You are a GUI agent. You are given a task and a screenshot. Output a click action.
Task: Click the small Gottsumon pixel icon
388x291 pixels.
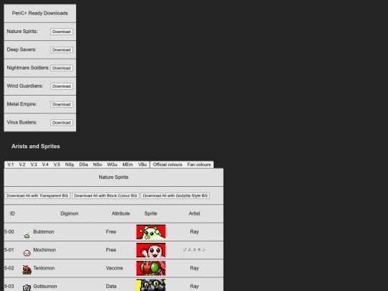[x=27, y=287]
